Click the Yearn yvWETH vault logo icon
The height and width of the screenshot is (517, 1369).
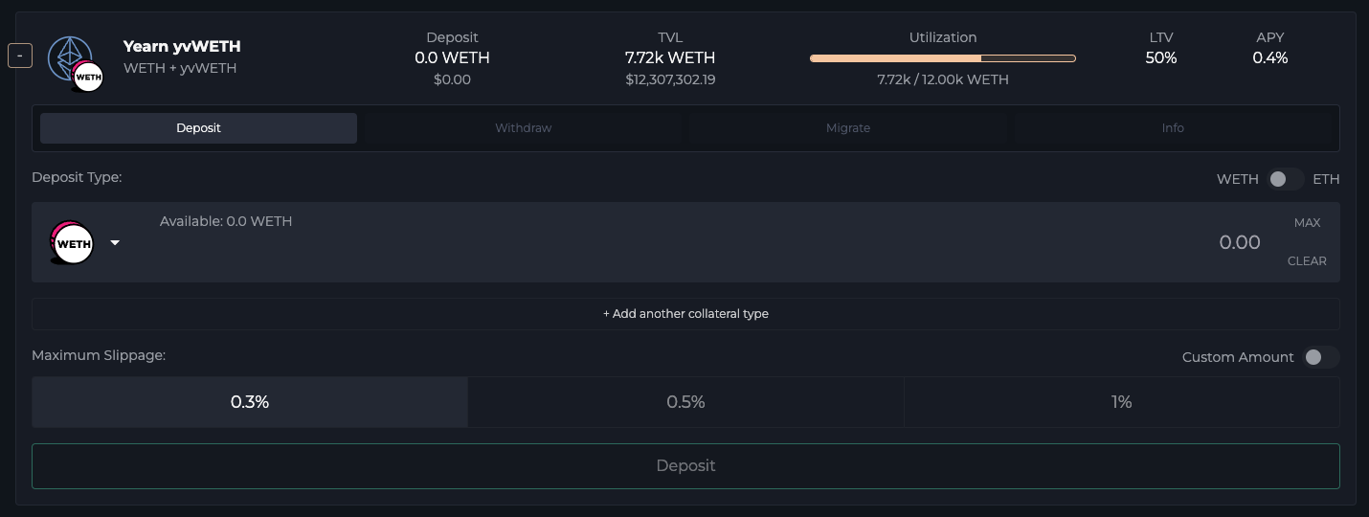click(x=75, y=62)
